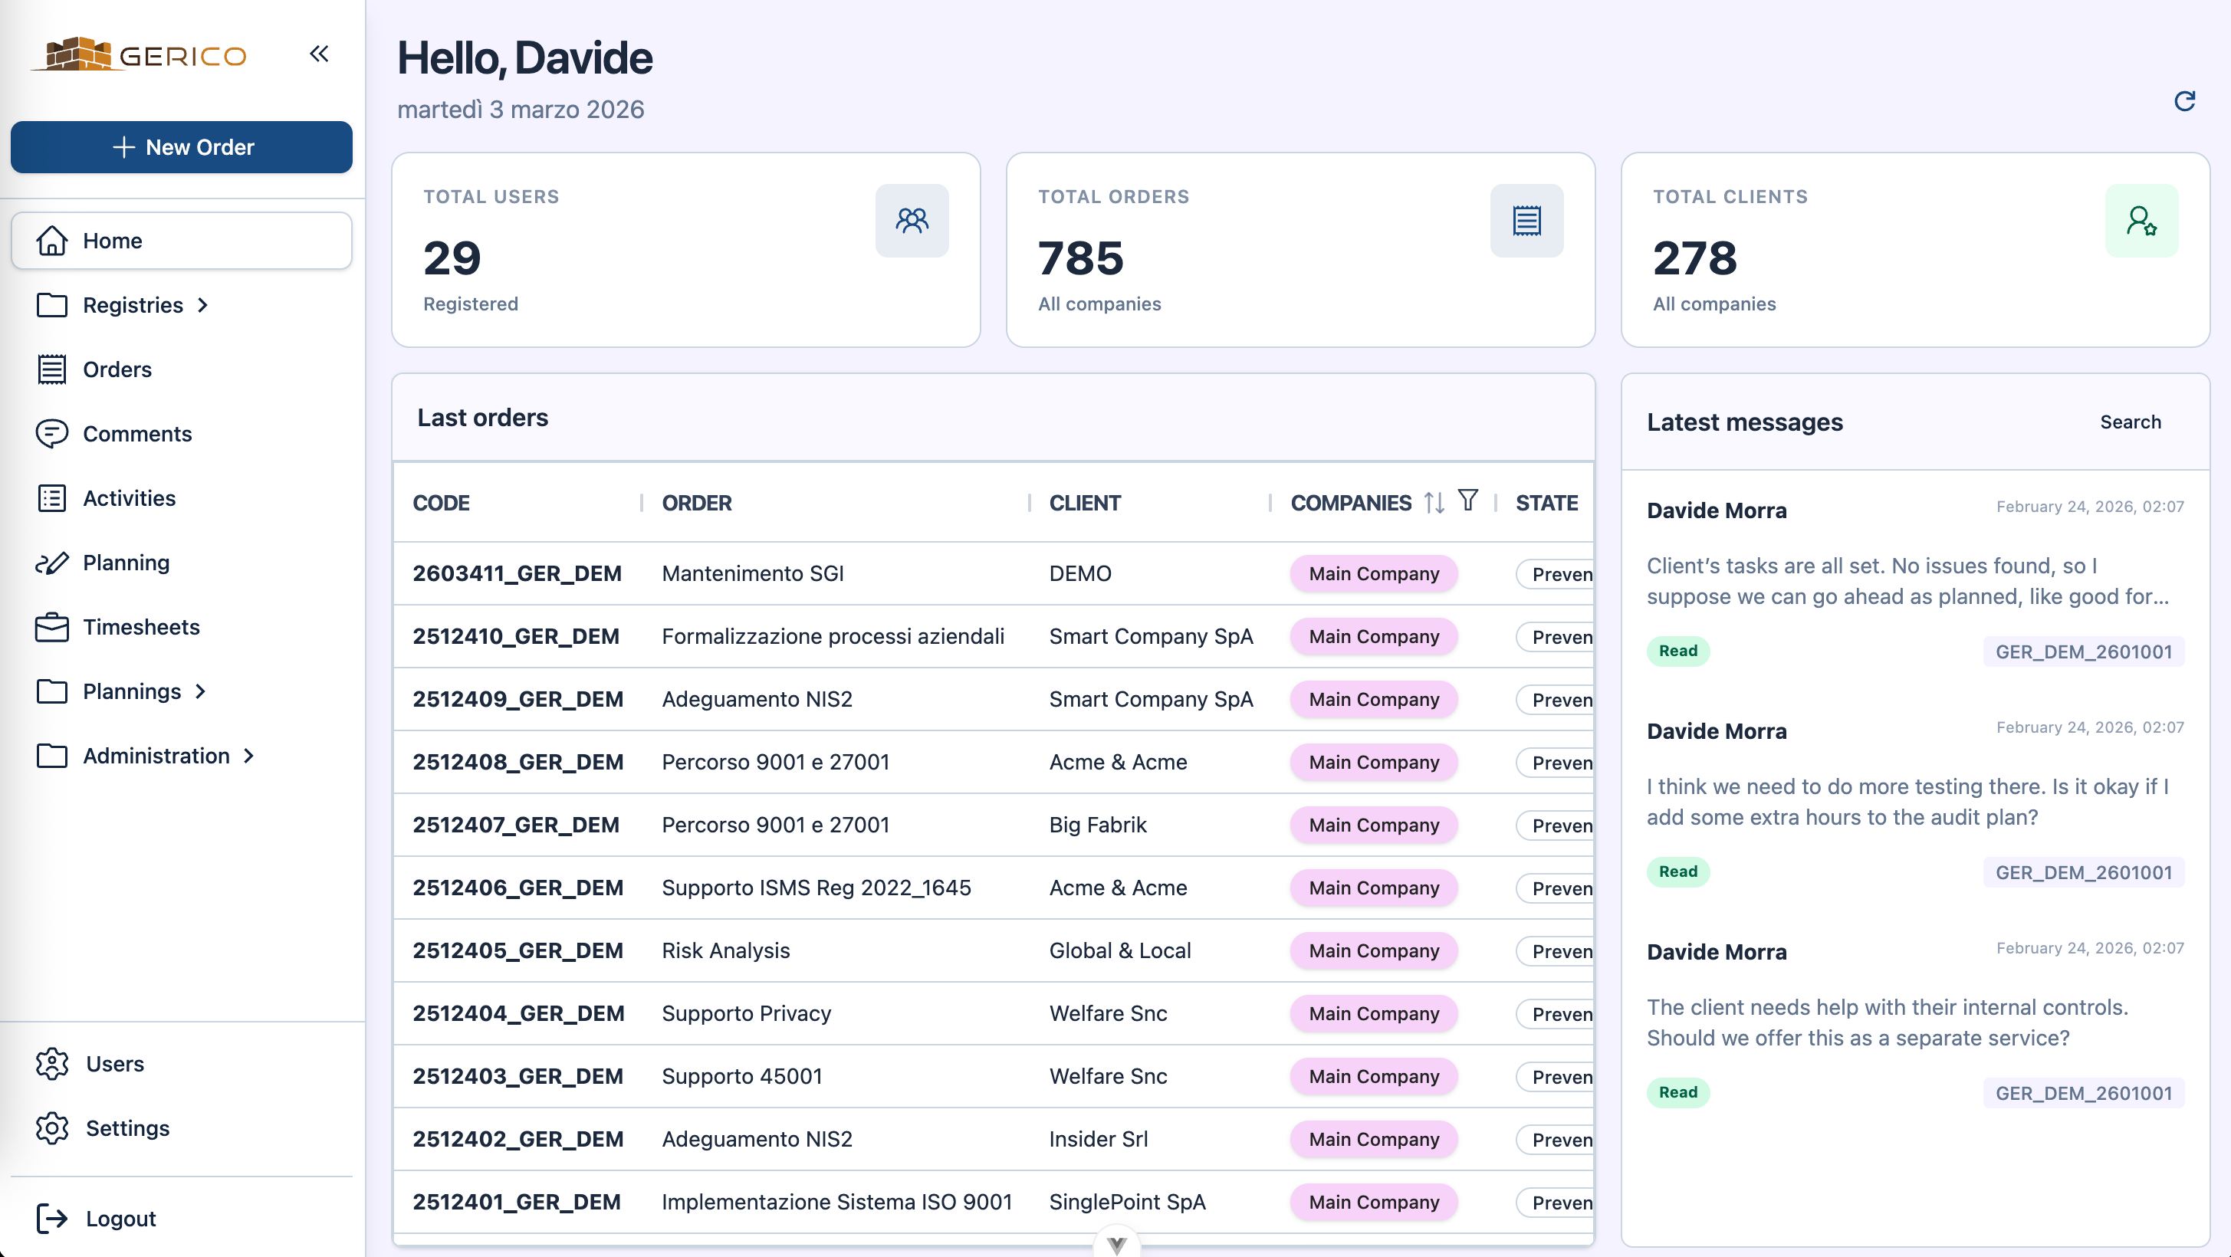
Task: Click the Home house icon
Action: pos(52,241)
